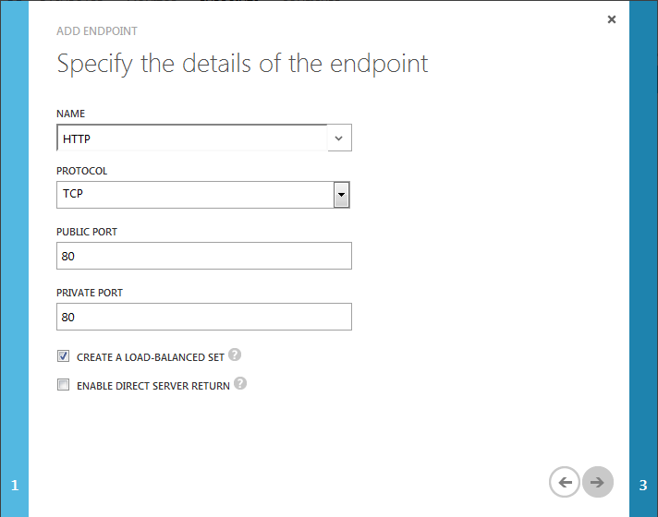Viewport: 658px width, 517px height.
Task: Jump to wizard step 1 strip
Action: pyautogui.click(x=14, y=258)
